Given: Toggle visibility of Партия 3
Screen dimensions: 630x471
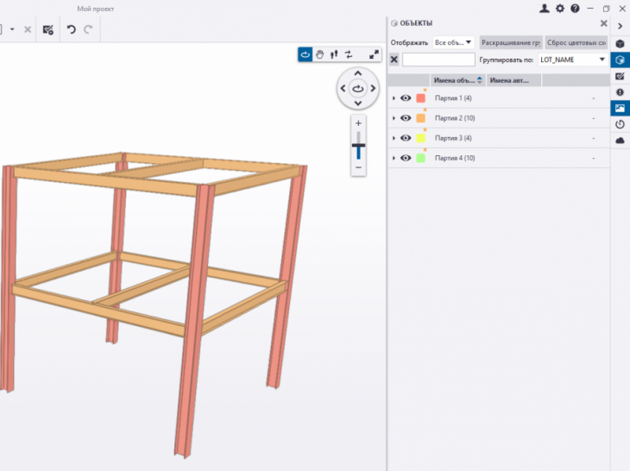Looking at the screenshot, I should (x=406, y=138).
